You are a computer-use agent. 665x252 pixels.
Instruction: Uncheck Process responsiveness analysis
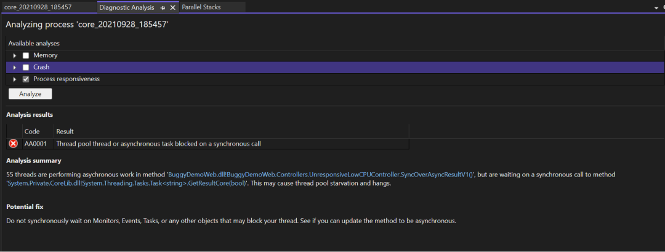26,79
